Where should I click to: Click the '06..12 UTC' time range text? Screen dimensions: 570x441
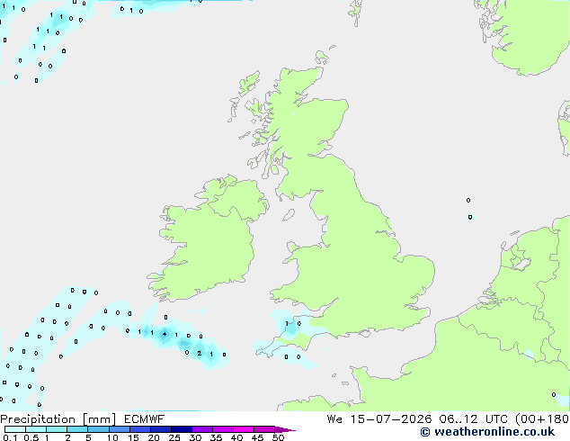point(473,419)
